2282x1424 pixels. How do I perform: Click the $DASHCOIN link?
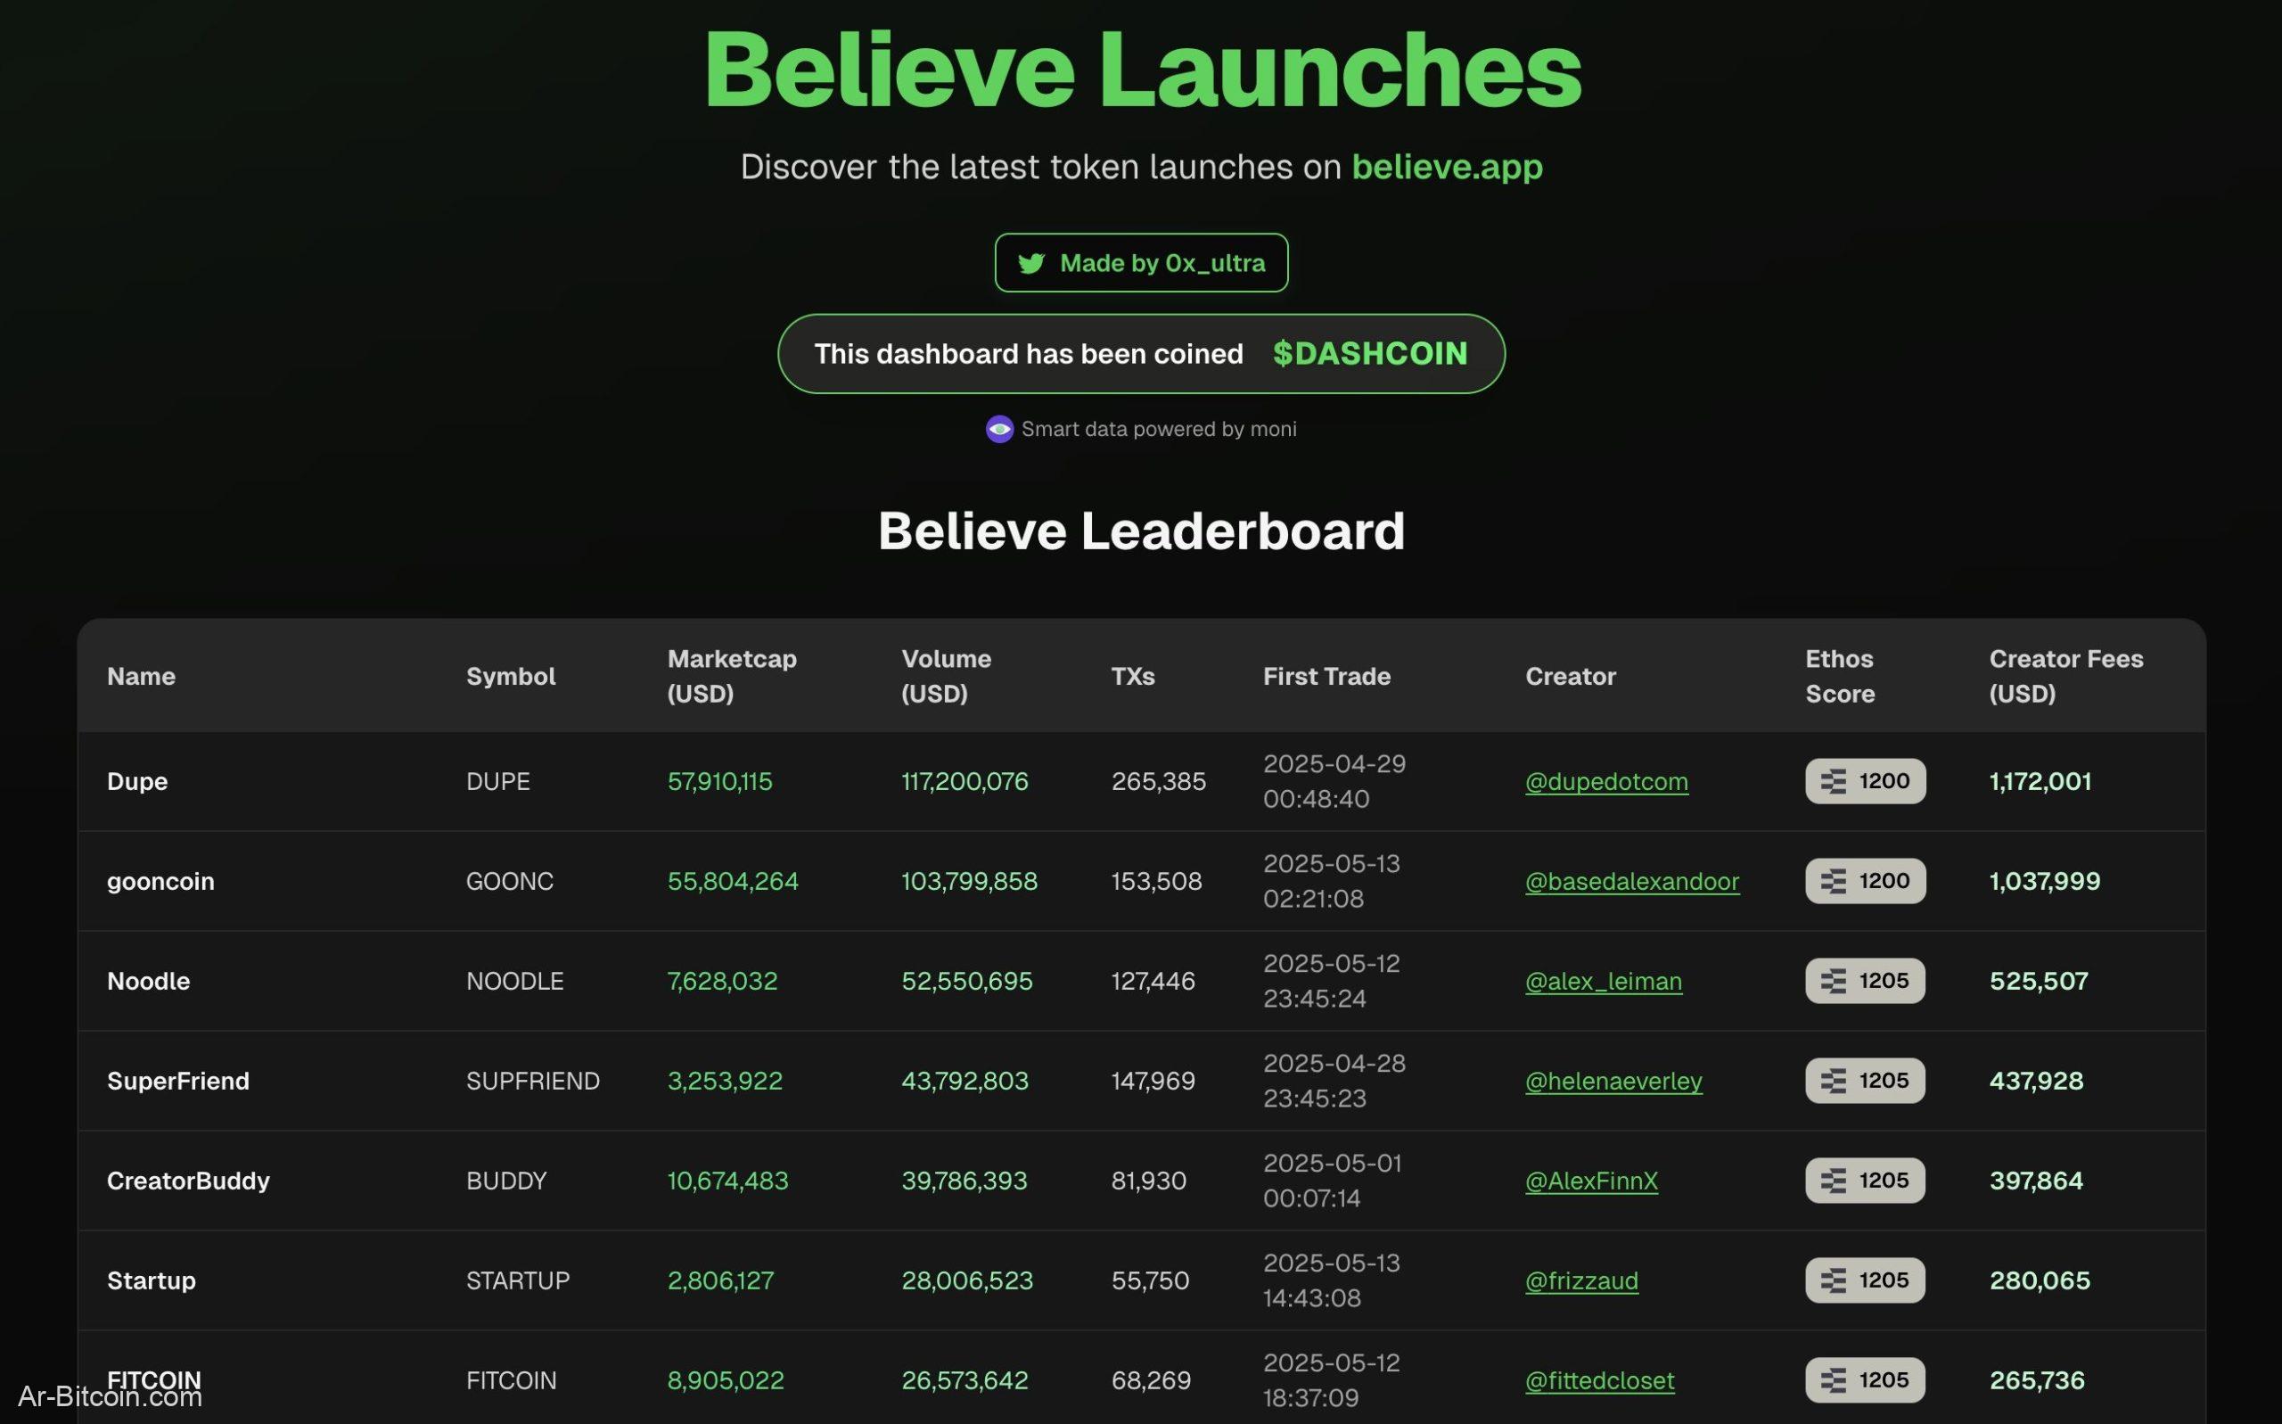click(1370, 353)
